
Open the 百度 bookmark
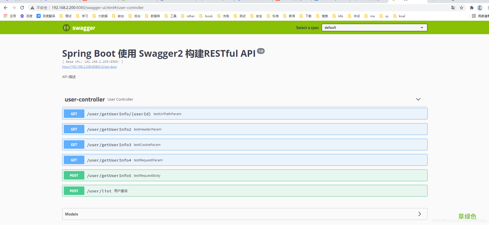(x=26, y=16)
